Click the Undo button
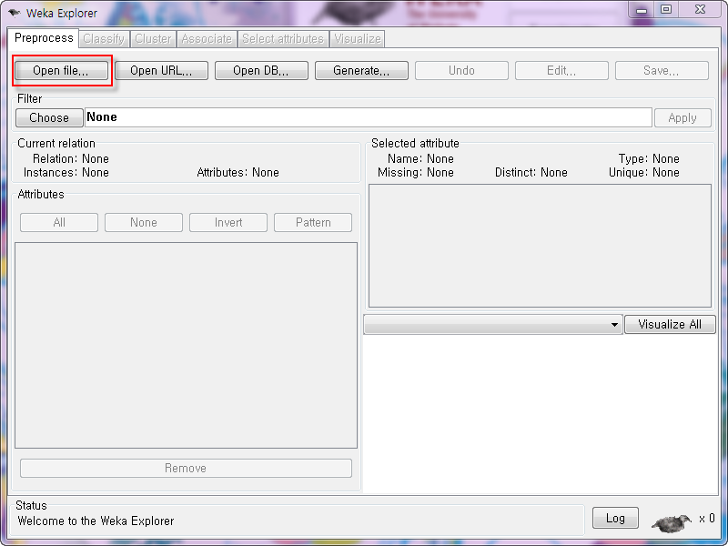 click(x=461, y=71)
